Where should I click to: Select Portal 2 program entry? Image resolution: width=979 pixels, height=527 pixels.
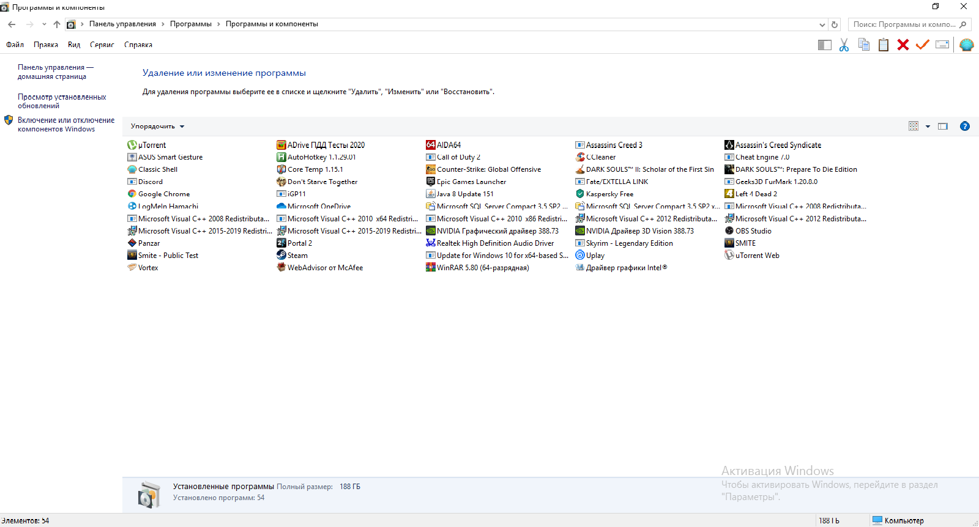[294, 243]
